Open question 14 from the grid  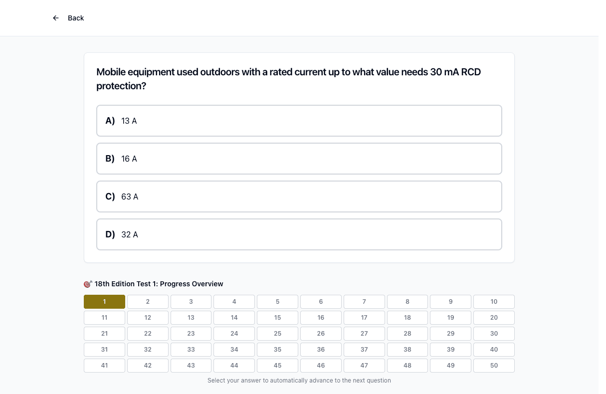[234, 318]
